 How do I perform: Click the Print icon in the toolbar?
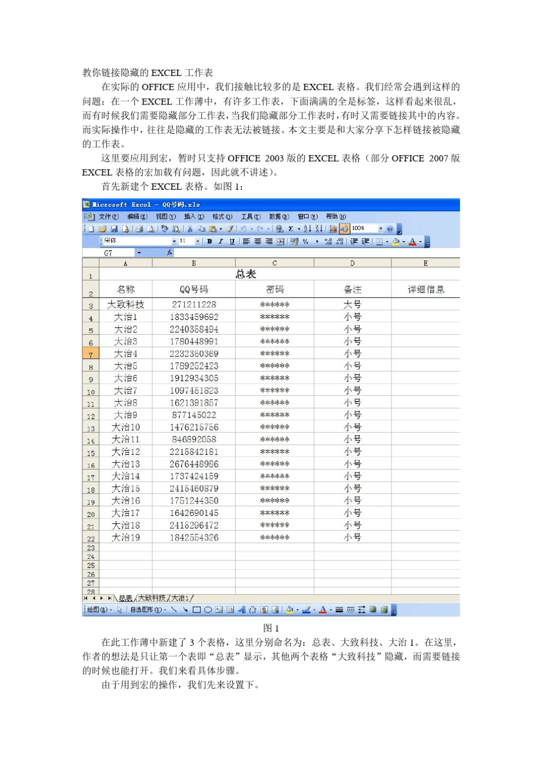pyautogui.click(x=139, y=229)
